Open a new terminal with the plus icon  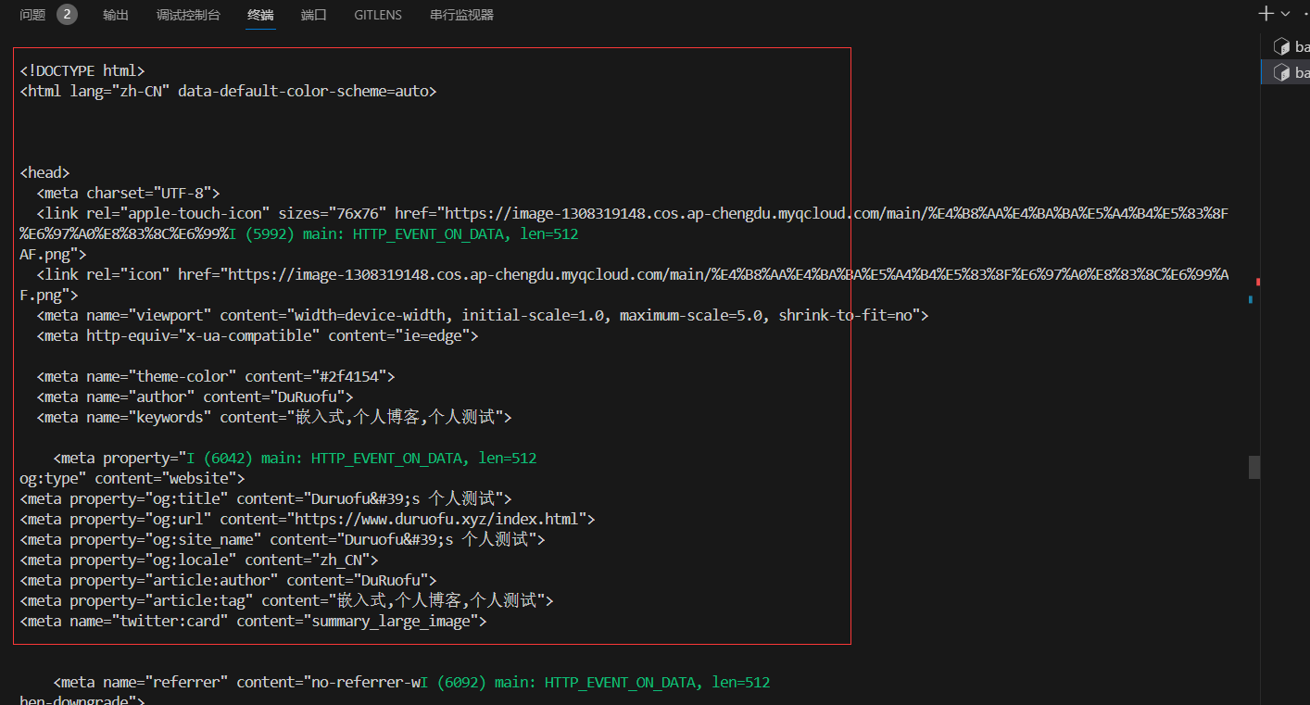coord(1266,14)
